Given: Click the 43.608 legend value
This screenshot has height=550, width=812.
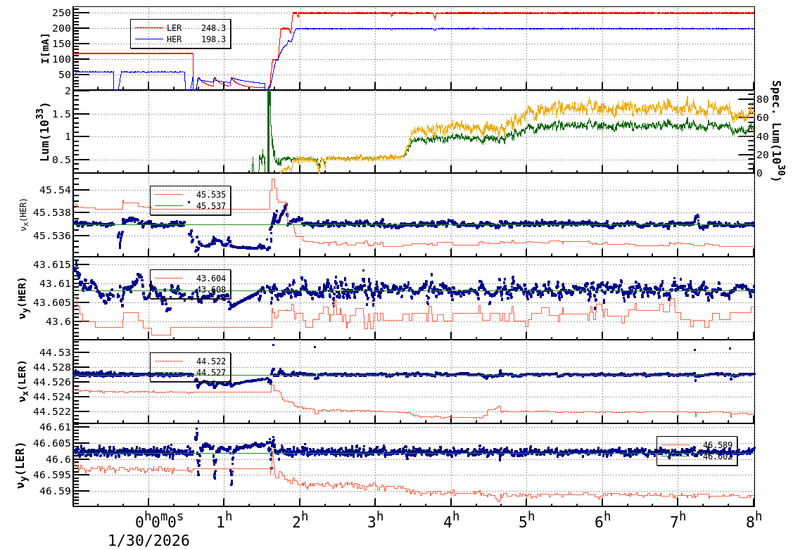Looking at the screenshot, I should coord(211,290).
